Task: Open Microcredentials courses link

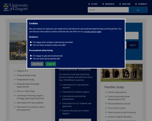Action: pyautogui.click(x=119, y=104)
